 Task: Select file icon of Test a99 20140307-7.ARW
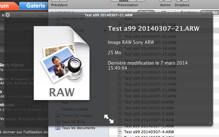[120, 114]
